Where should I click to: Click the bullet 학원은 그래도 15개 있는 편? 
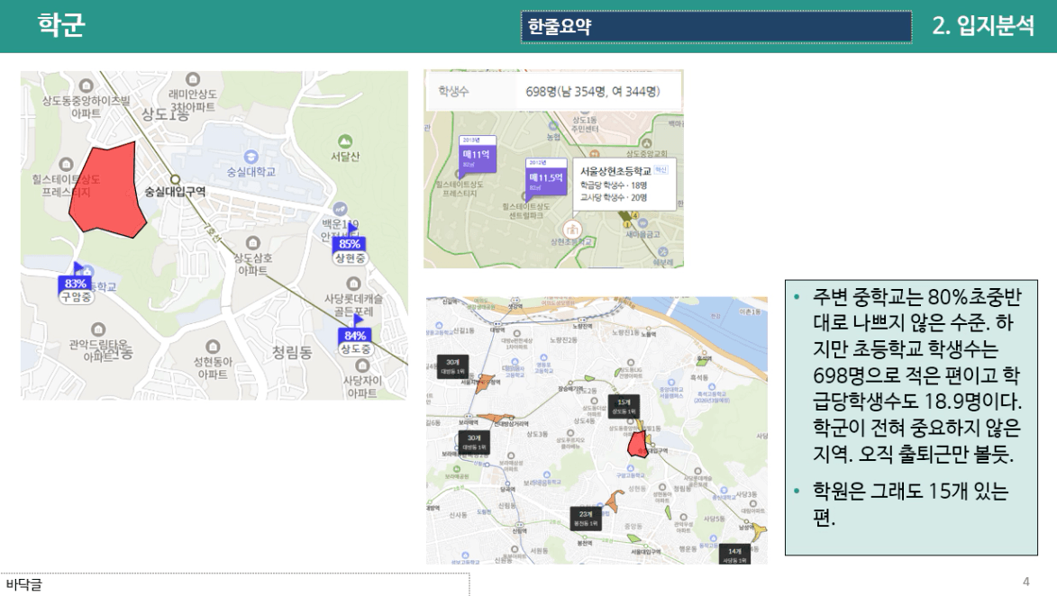click(x=909, y=504)
